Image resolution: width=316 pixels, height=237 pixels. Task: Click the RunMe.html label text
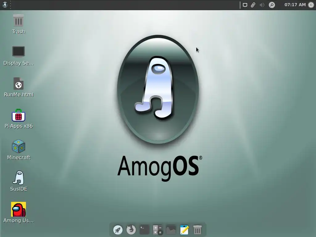(19, 94)
